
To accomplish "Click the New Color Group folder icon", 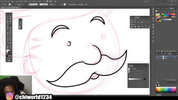I will pos(170,51).
